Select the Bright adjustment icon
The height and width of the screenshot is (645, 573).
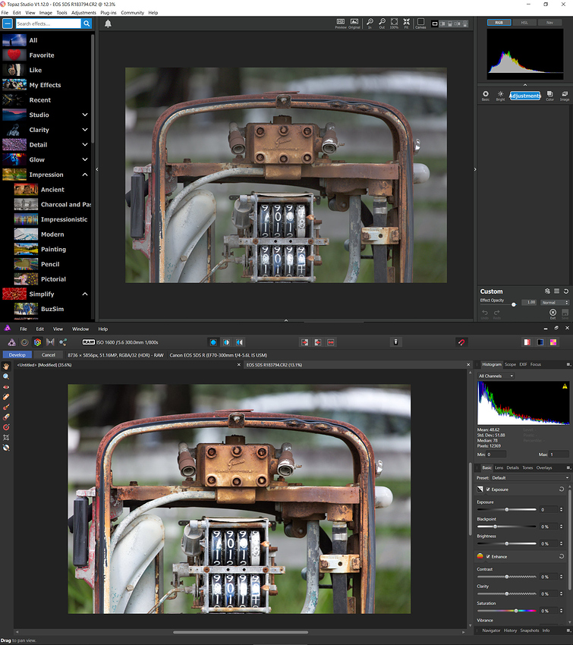pyautogui.click(x=501, y=95)
